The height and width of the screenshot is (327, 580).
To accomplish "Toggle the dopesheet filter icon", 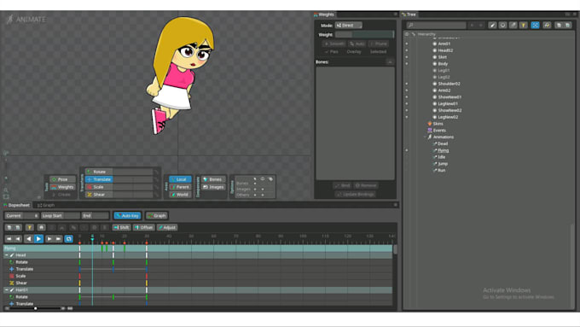I will pyautogui.click(x=29, y=227).
